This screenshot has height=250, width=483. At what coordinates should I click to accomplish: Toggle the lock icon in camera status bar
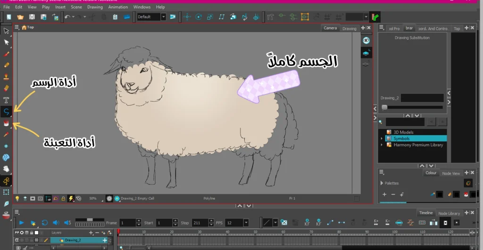coord(63,199)
